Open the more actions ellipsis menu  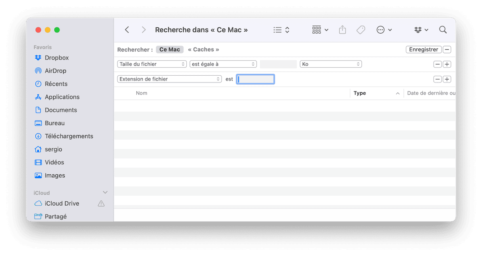(384, 30)
